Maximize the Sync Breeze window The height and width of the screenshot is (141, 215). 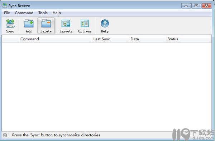[196, 6]
